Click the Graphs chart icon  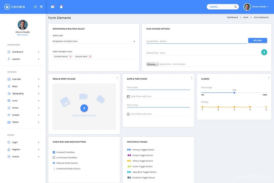[x=9, y=115]
